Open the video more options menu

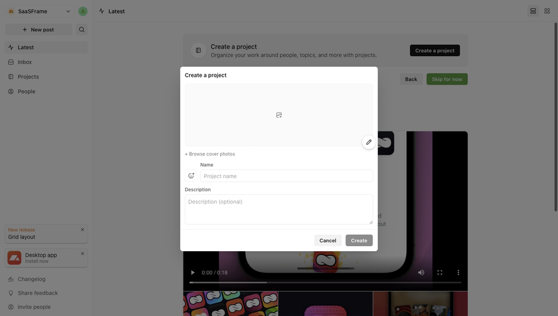click(x=458, y=273)
